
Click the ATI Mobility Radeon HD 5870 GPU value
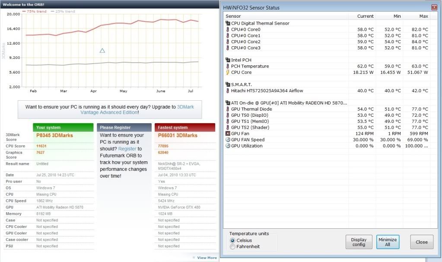[x=60, y=207]
